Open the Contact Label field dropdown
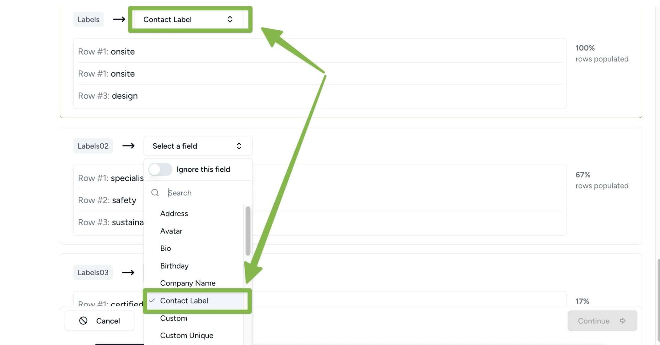660x345 pixels. point(188,19)
